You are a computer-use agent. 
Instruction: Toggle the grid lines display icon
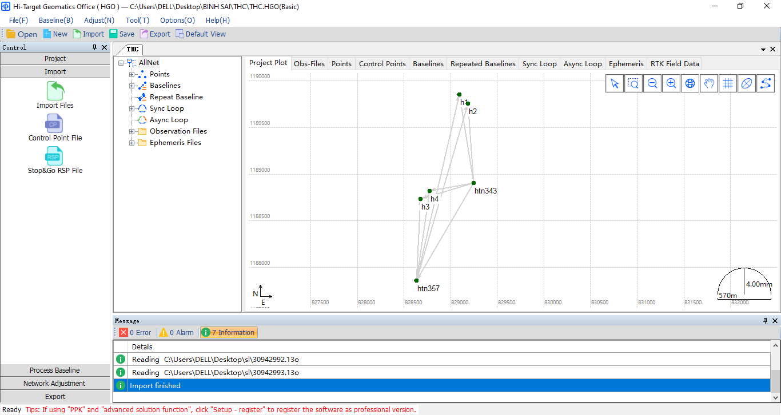[728, 83]
